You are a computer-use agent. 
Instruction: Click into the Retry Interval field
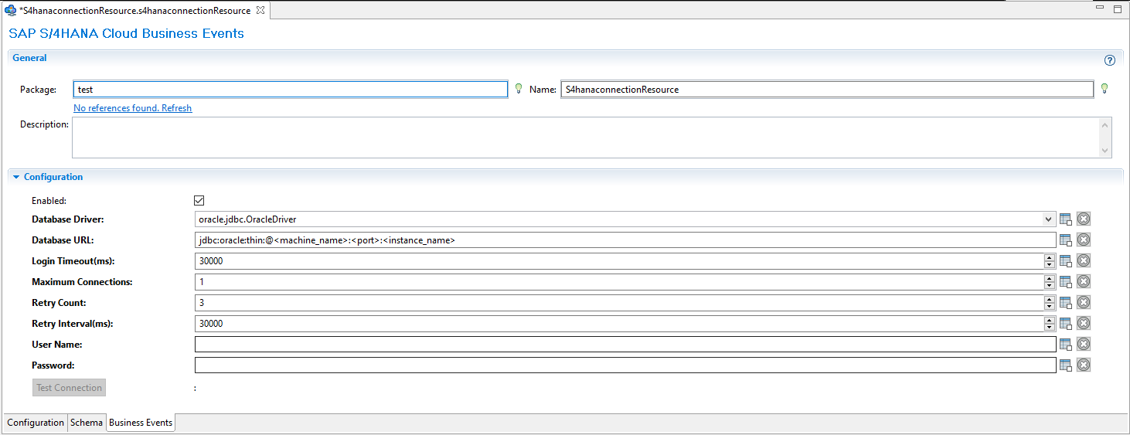pyautogui.click(x=619, y=324)
